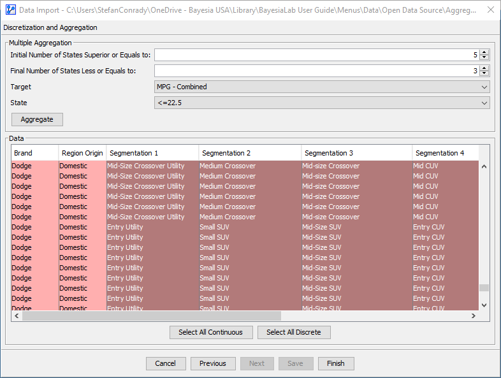Click first Entry Utility cell in Segmentation 1
The image size is (501, 378).
(152, 227)
